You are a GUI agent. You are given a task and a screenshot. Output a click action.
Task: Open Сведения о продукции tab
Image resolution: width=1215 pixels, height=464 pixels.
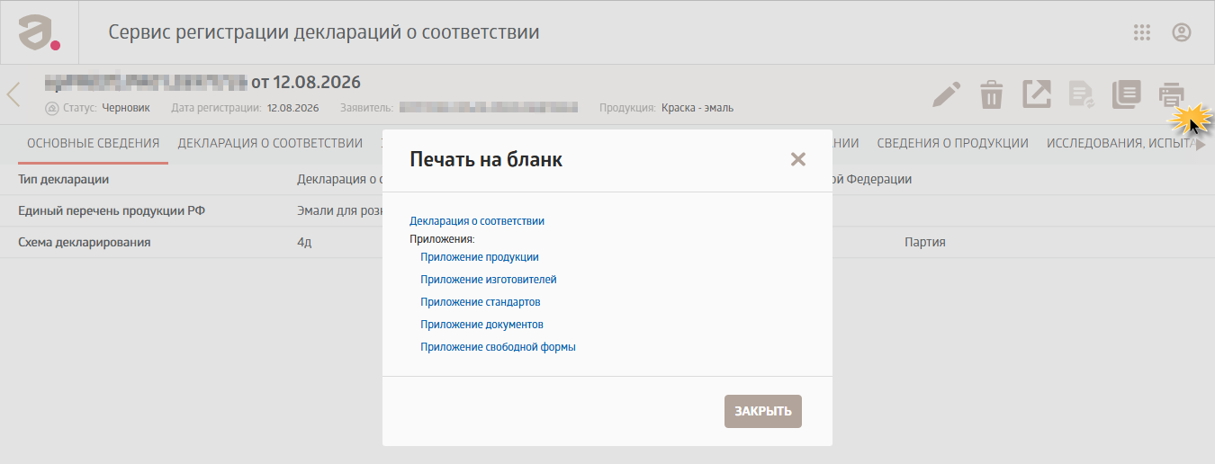[x=953, y=143]
